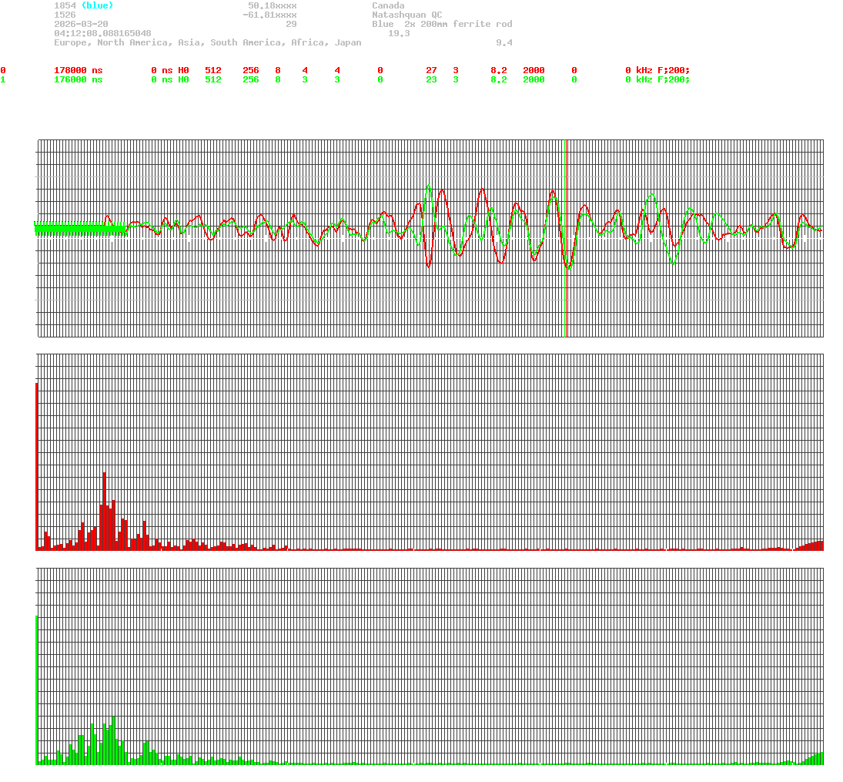The image size is (843, 782).
Task: Click the Controller 19.3 value
Action: tap(400, 33)
